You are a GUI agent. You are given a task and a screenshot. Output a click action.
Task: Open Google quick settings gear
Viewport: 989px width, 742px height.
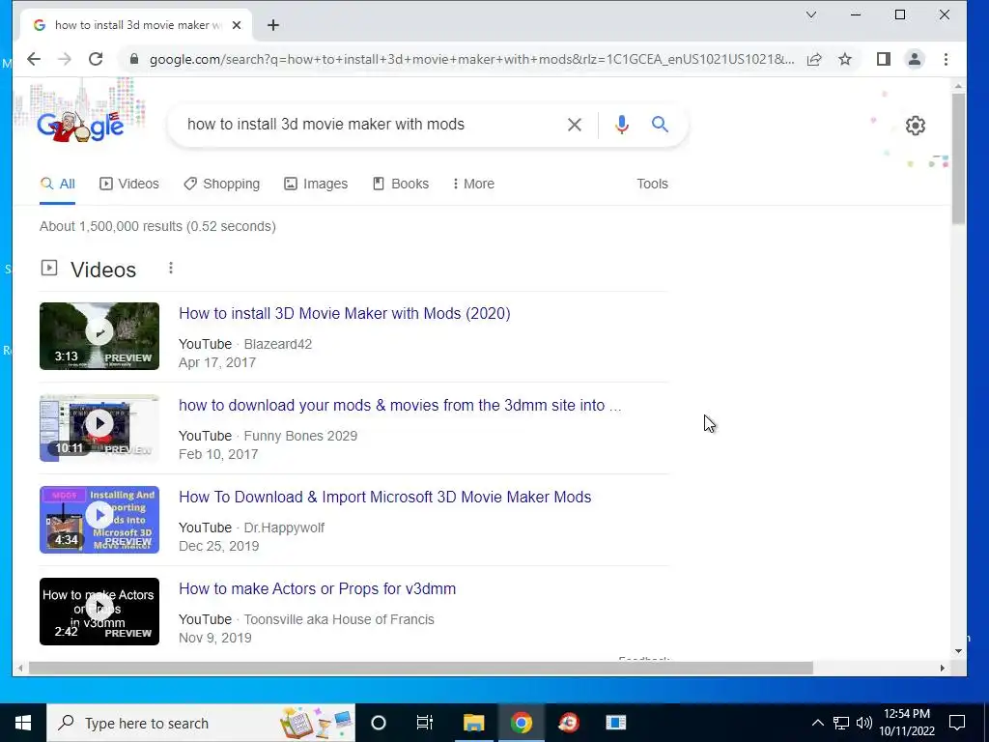tap(916, 126)
